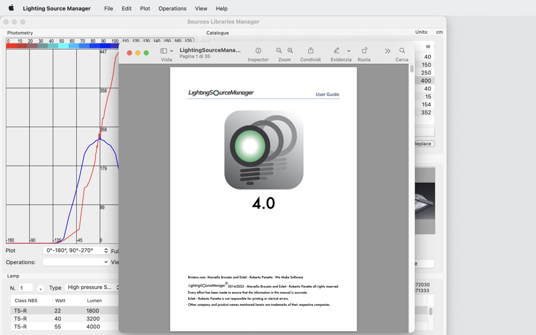Open the Apple menu
Viewport: 536px width, 335px height.
pyautogui.click(x=11, y=8)
